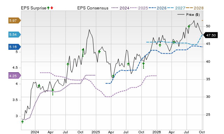Screen dimensions: 224x134
Task: Click the Apr label on axis after 2024
Action: pos(50,132)
